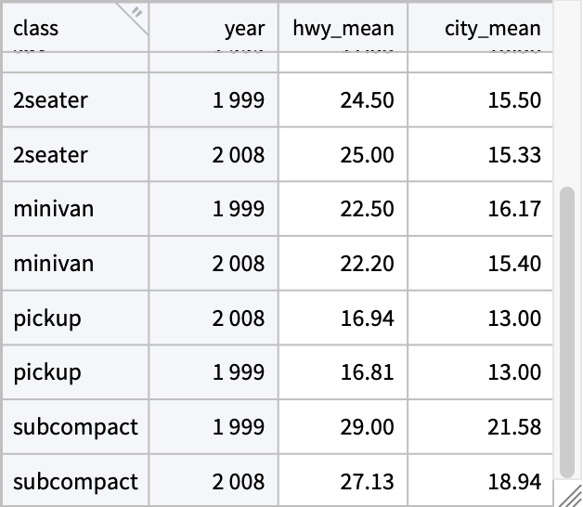
Task: Select the minivan class cell for 1999
Action: click(x=54, y=209)
